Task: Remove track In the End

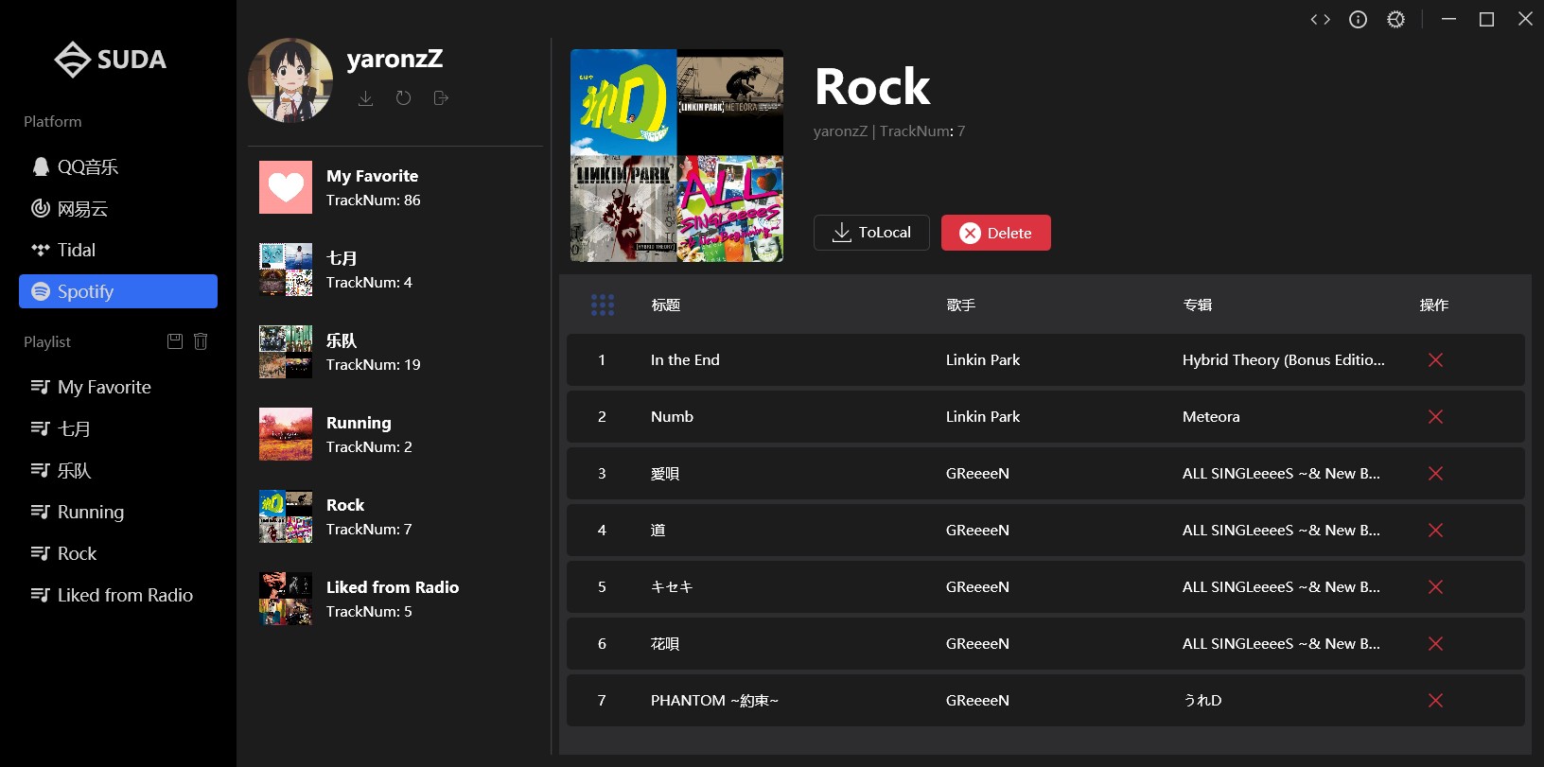Action: [x=1435, y=359]
